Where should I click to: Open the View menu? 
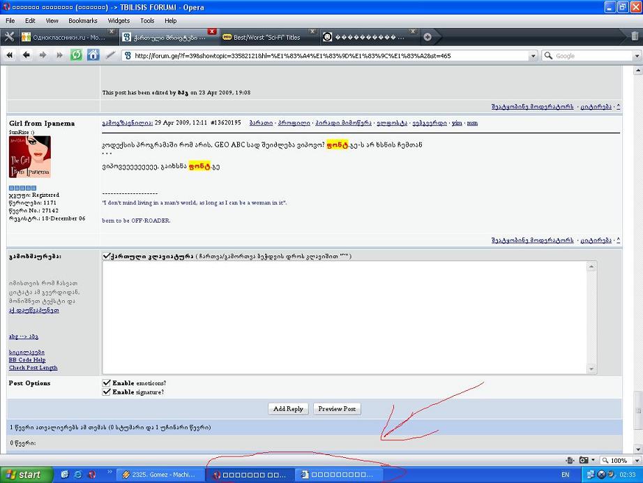point(52,20)
